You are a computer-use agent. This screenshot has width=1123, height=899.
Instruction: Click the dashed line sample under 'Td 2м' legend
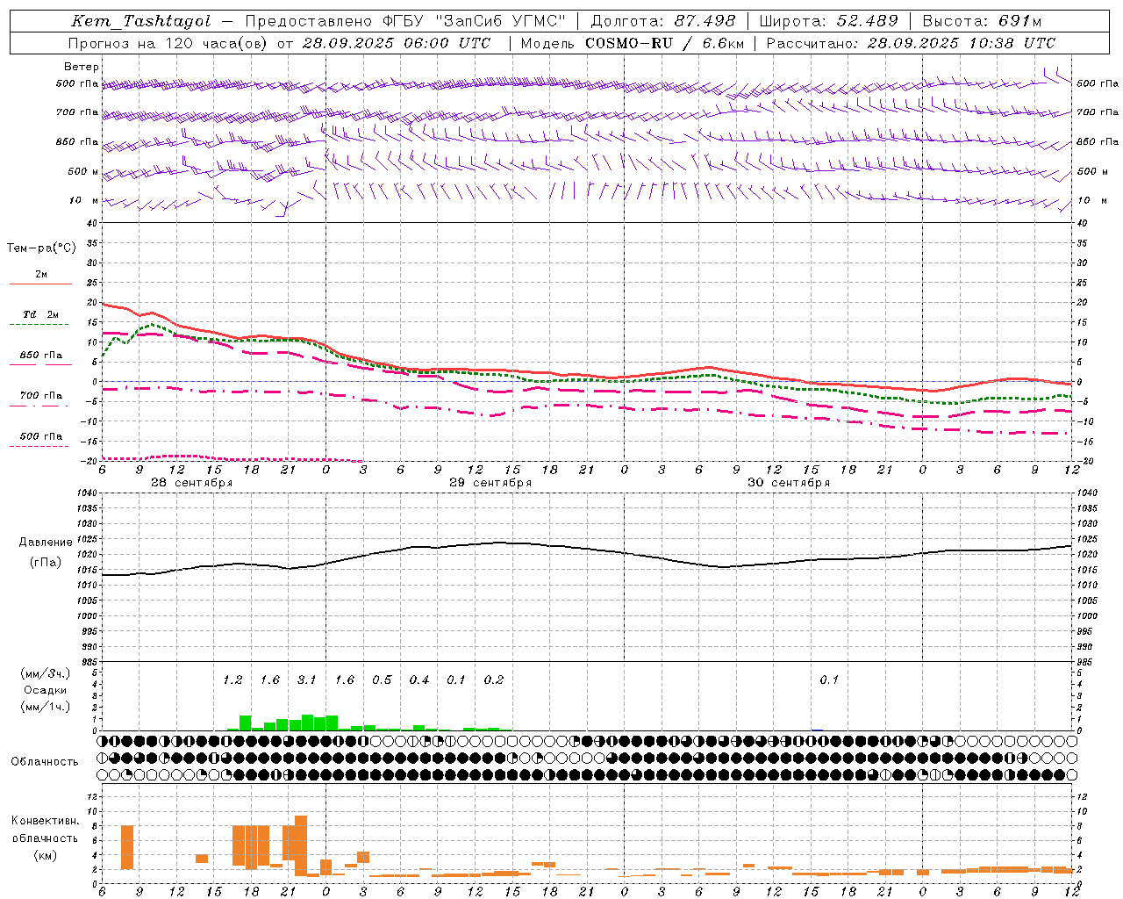(x=39, y=325)
